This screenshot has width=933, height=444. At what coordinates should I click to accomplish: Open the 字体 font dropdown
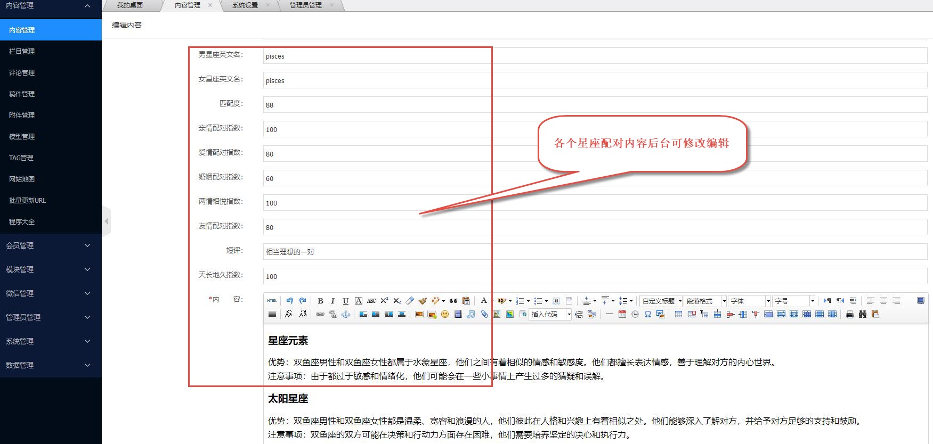click(x=750, y=301)
